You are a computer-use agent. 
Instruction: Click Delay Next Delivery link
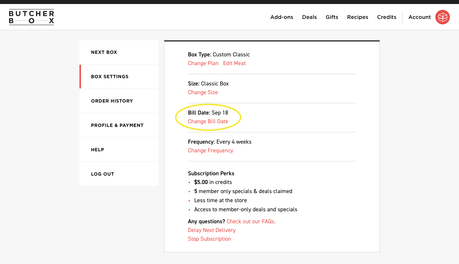point(212,230)
